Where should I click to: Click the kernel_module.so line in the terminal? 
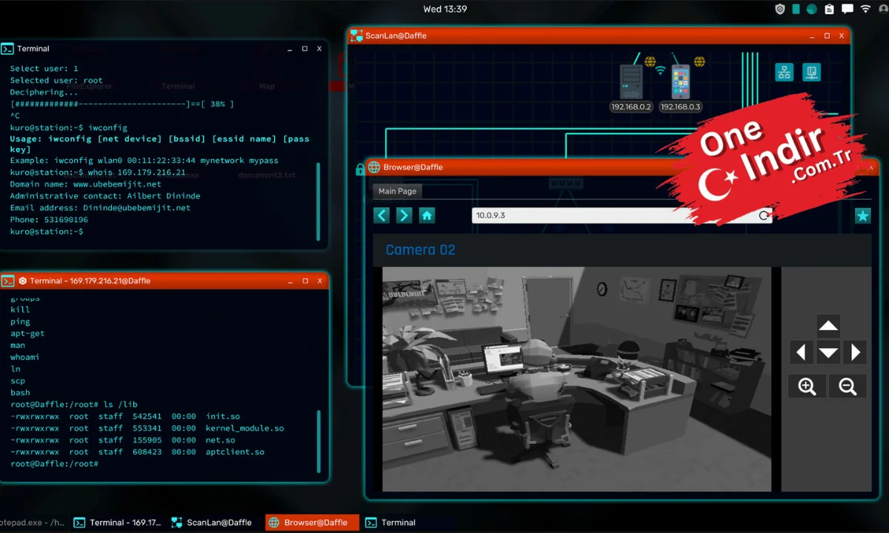tap(147, 428)
